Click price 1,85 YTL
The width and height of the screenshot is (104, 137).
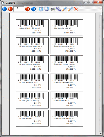pyautogui.click(x=38, y=85)
